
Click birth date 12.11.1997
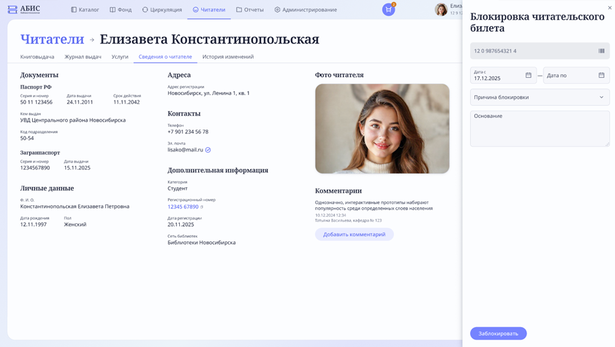(x=34, y=225)
